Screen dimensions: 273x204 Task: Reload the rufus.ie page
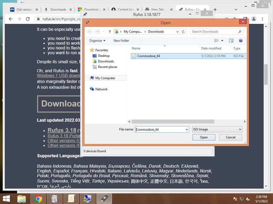[28, 19]
